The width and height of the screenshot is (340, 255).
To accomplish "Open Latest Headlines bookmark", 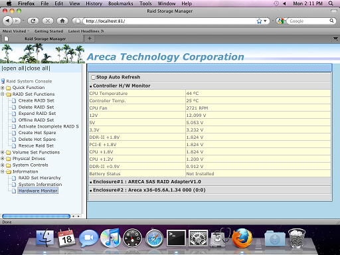I will tap(86, 31).
